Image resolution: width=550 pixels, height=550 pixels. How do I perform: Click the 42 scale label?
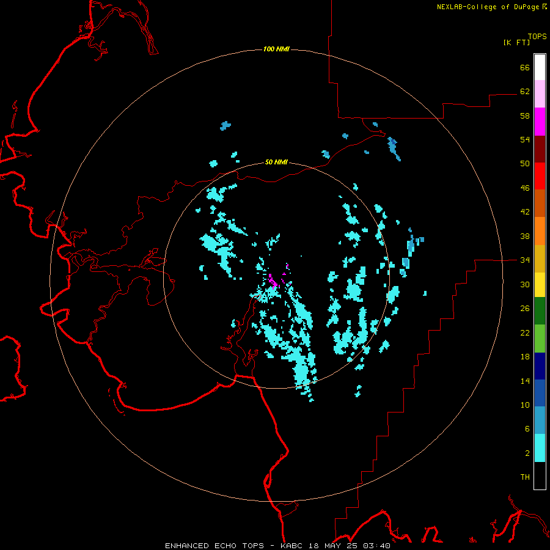(x=525, y=211)
